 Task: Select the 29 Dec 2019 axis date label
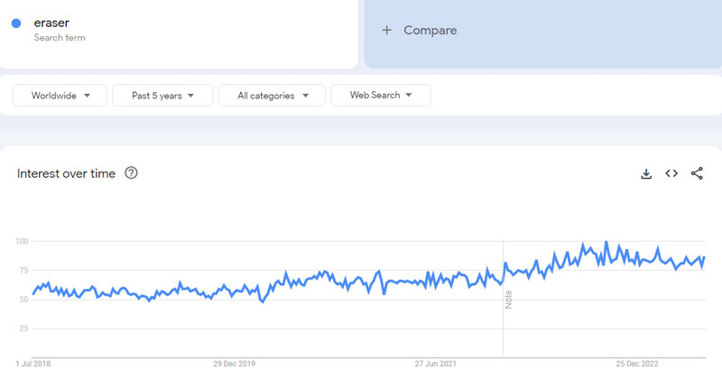click(235, 365)
